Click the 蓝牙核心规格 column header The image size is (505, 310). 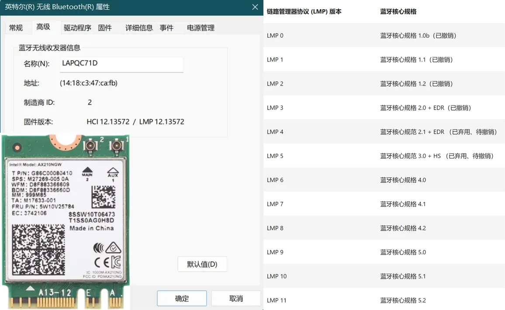398,12
